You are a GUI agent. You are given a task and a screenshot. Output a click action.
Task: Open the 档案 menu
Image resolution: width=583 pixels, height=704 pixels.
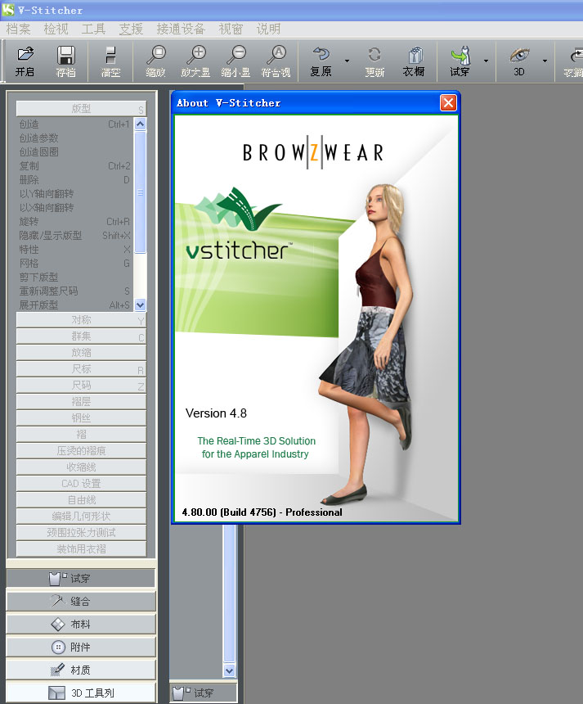tap(18, 29)
